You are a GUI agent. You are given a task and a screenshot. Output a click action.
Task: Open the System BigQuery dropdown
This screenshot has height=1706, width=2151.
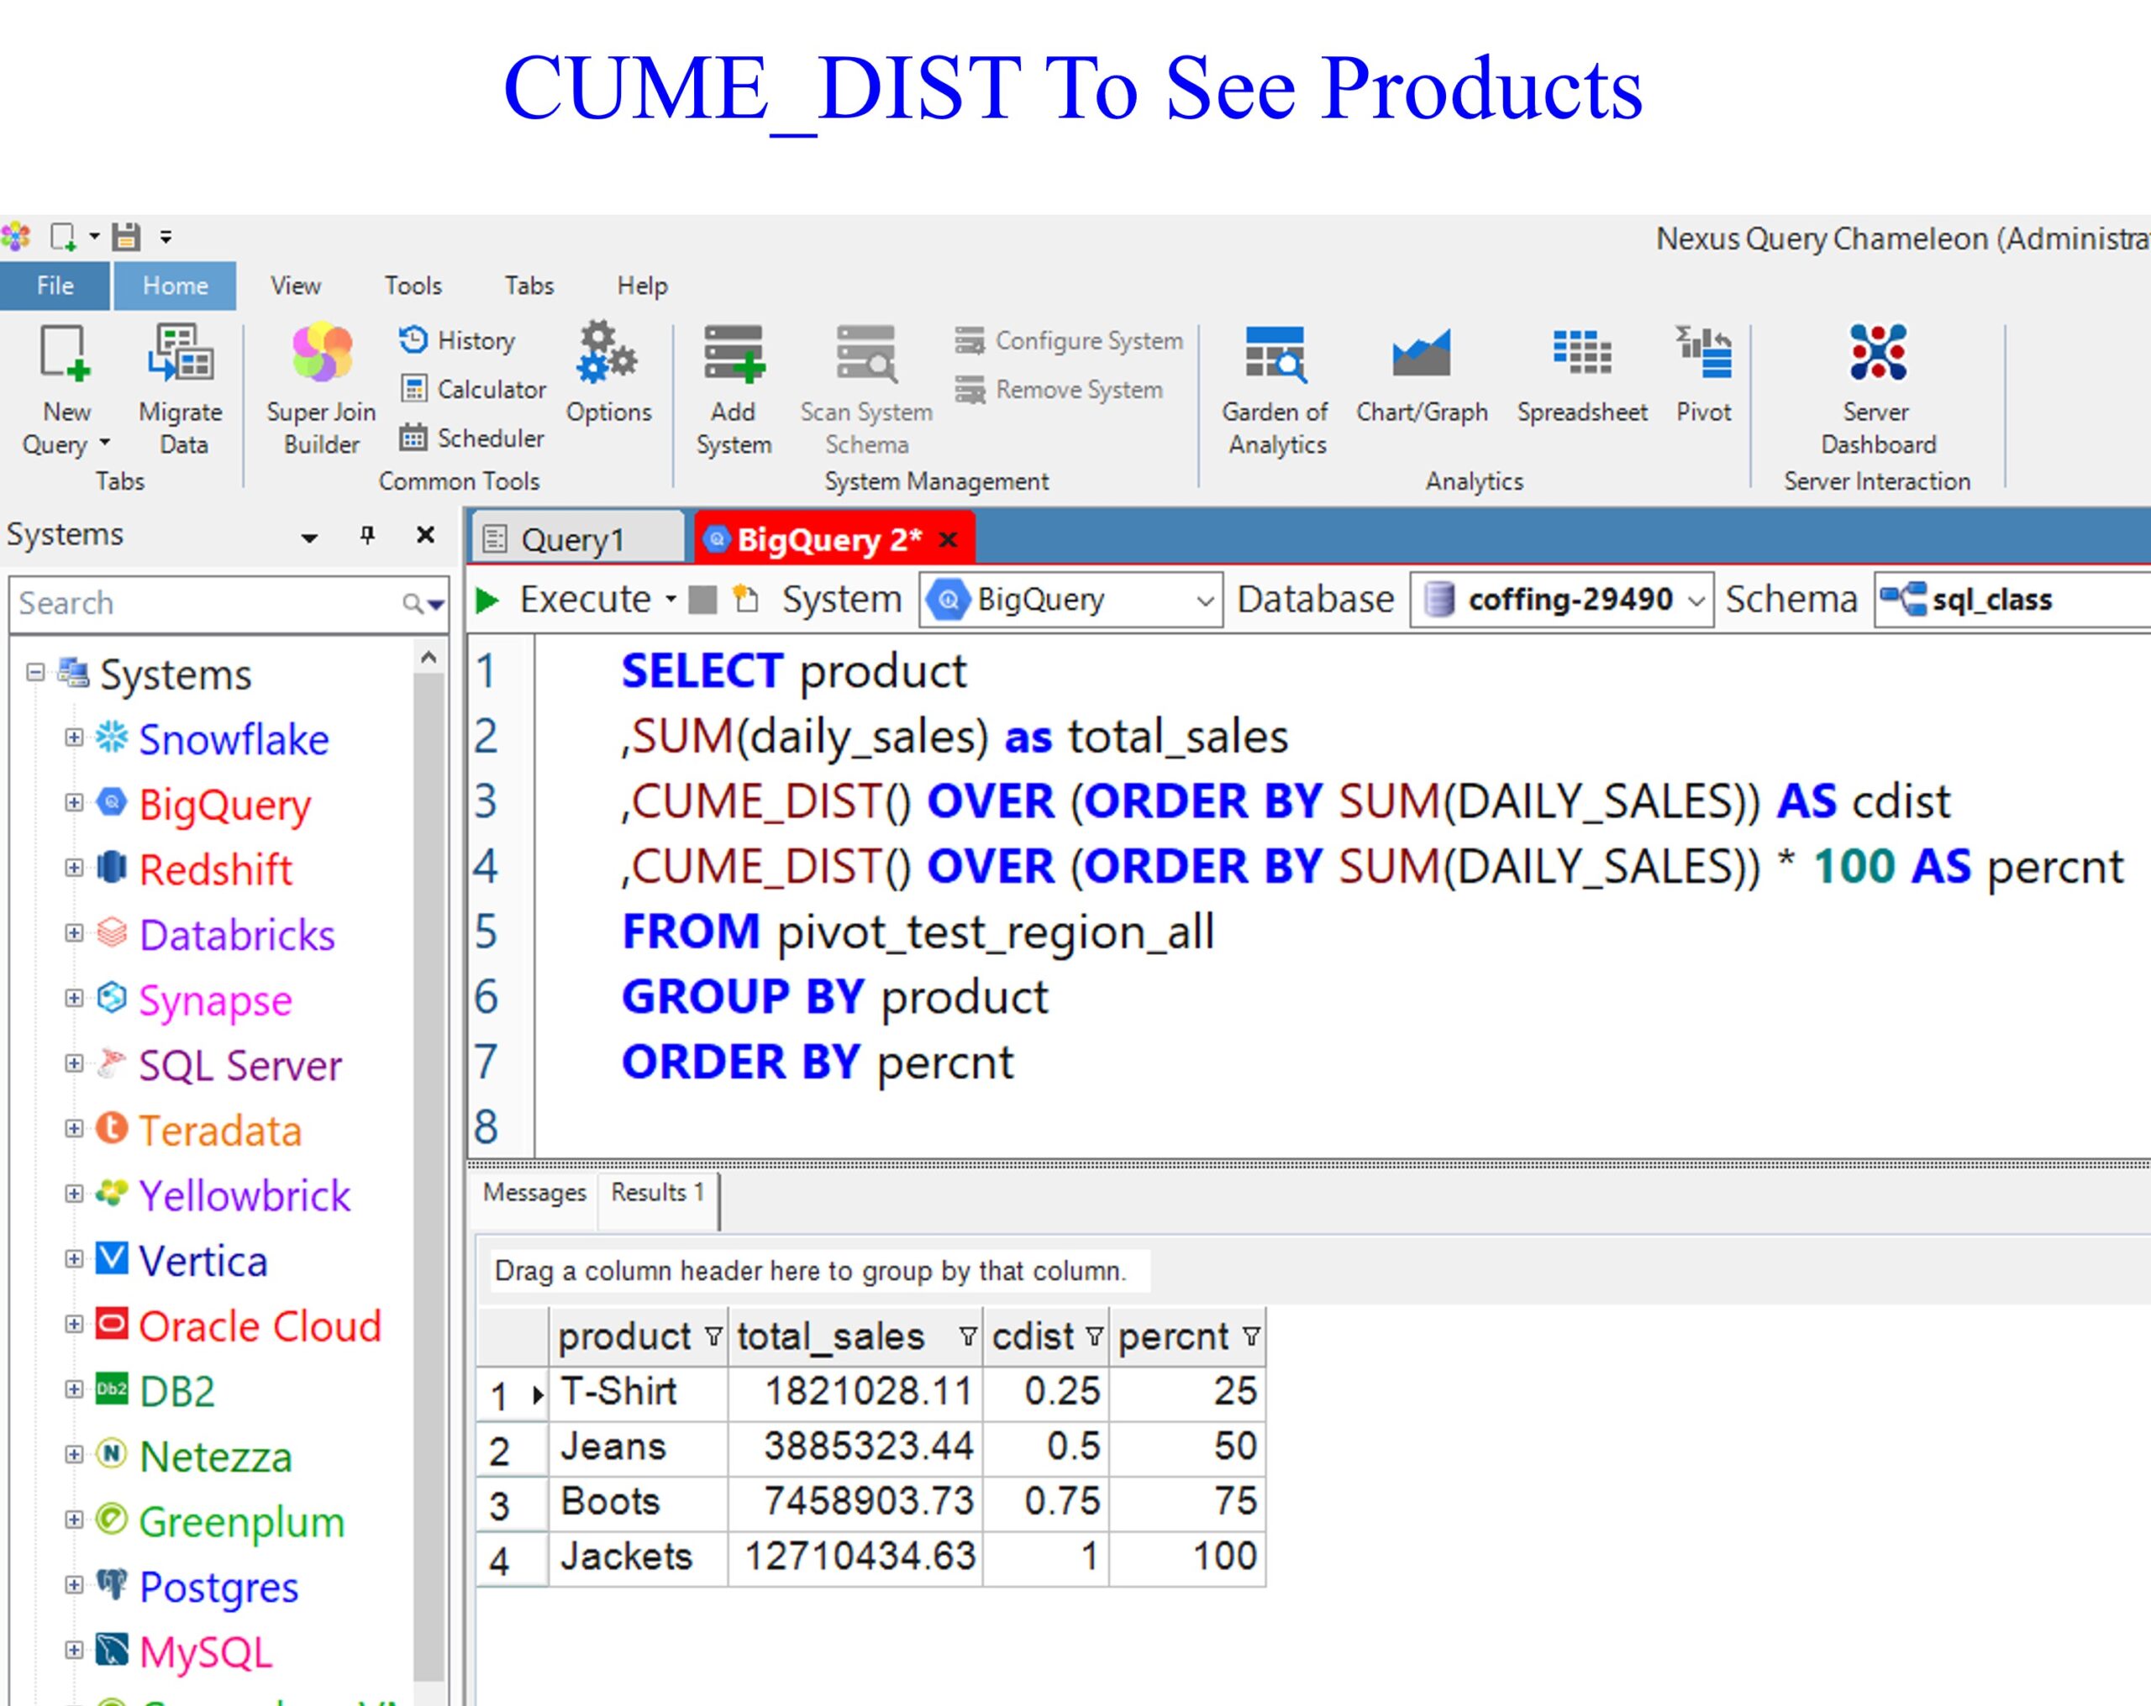(x=1204, y=601)
